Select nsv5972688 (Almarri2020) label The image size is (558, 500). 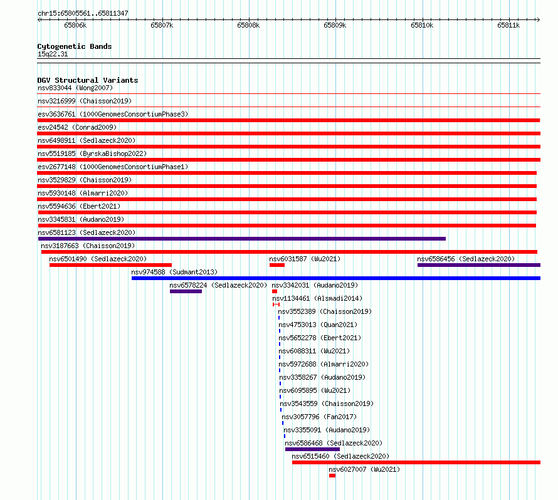324,364
